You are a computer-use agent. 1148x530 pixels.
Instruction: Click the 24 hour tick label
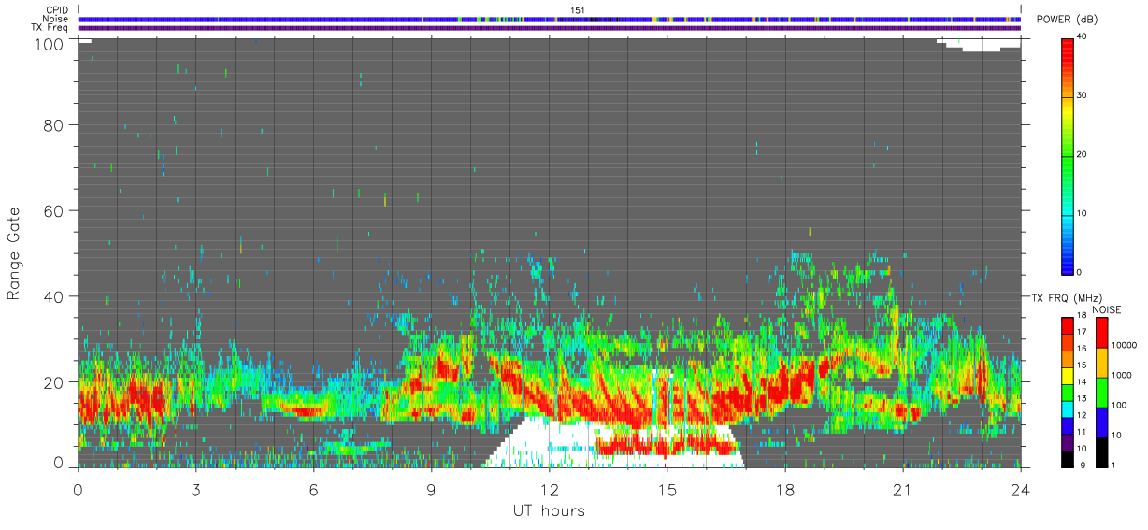tap(1021, 490)
